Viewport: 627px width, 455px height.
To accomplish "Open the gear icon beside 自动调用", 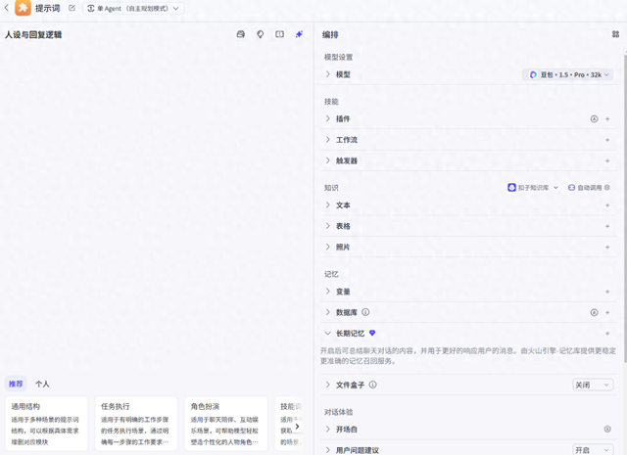I will coord(607,188).
